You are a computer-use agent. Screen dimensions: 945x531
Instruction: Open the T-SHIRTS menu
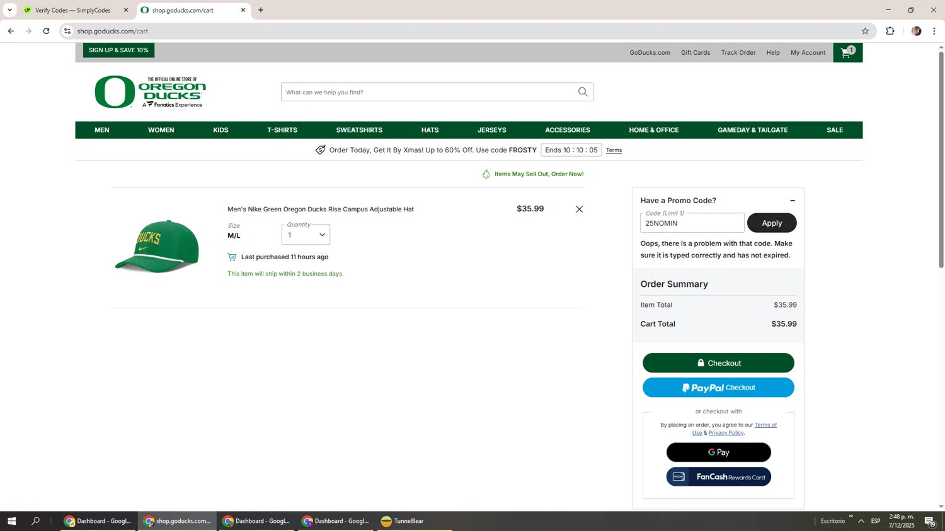[282, 130]
